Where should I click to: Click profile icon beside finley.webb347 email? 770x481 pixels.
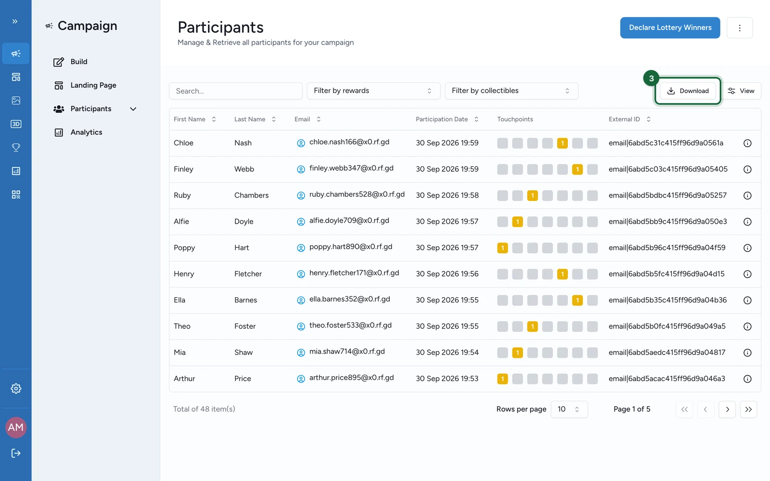pos(301,169)
